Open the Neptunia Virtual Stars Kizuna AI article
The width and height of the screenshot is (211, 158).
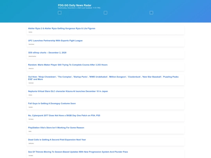pos(68,91)
